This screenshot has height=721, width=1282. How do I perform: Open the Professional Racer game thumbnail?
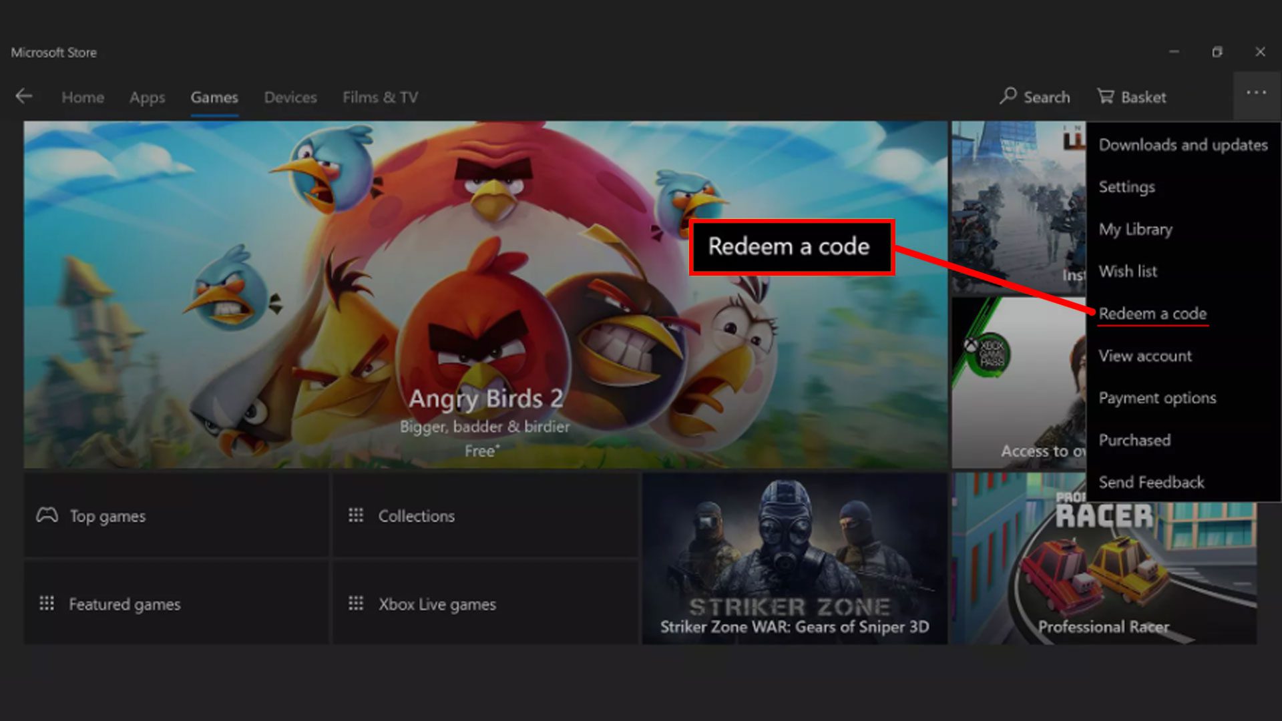(1104, 574)
